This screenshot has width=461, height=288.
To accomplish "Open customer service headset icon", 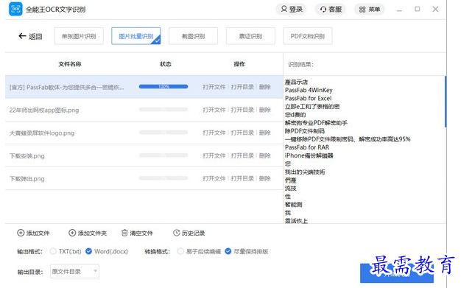I will 323,10.
